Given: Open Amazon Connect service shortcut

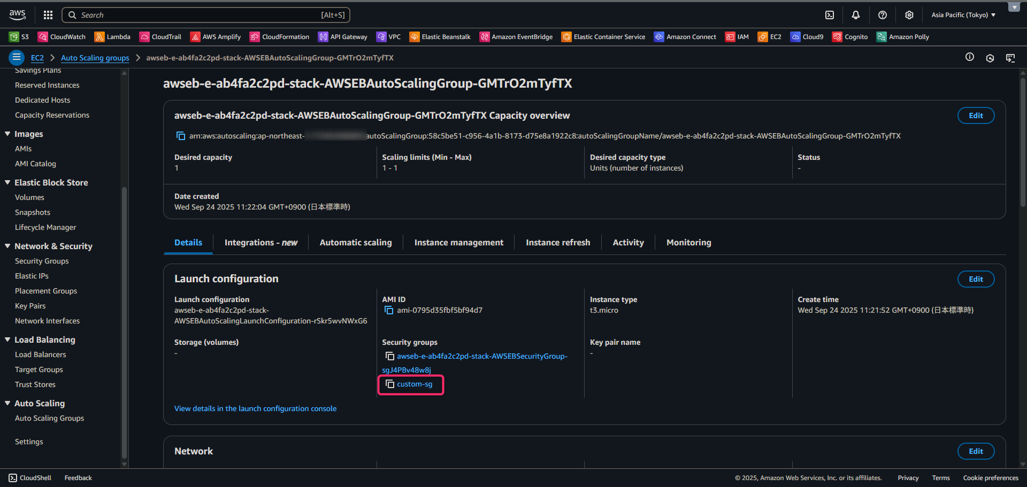Looking at the screenshot, I should (x=685, y=37).
